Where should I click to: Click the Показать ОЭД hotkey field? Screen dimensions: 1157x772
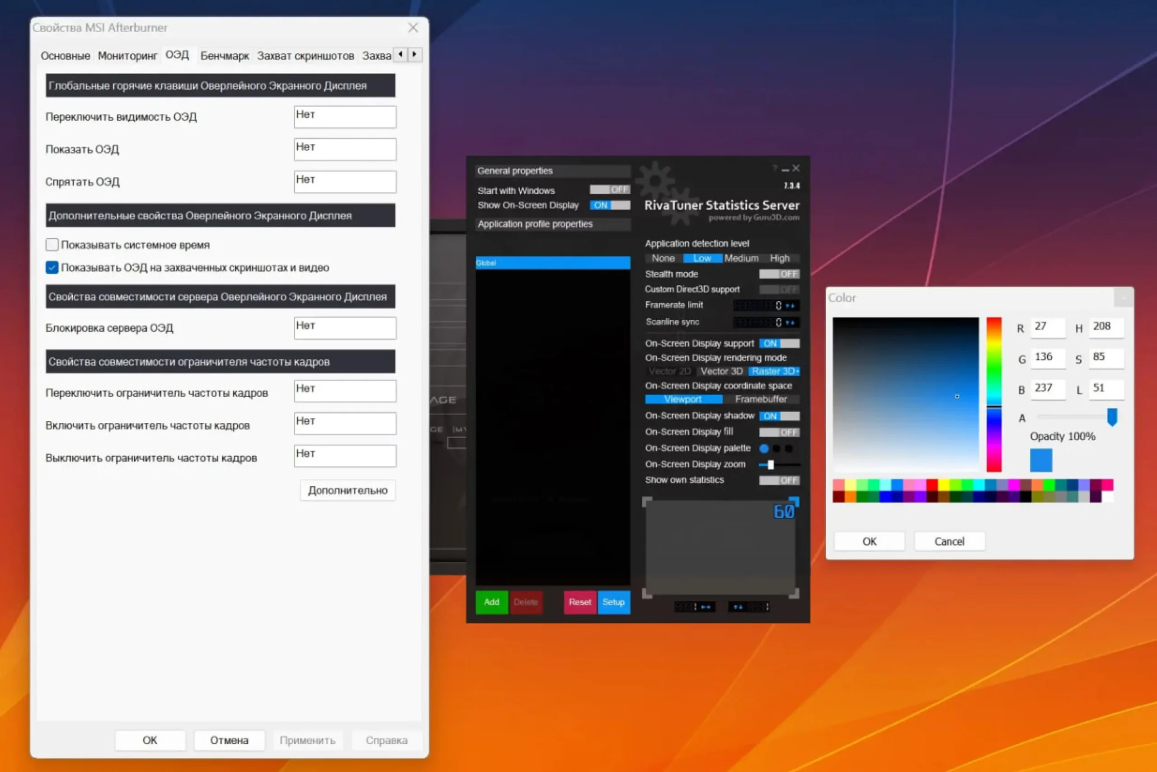click(x=345, y=149)
